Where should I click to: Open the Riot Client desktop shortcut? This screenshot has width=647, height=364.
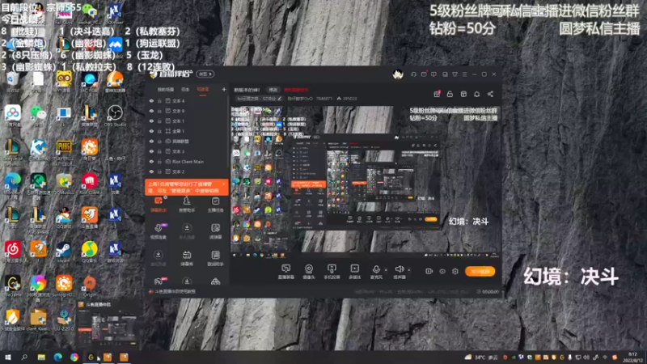89,184
